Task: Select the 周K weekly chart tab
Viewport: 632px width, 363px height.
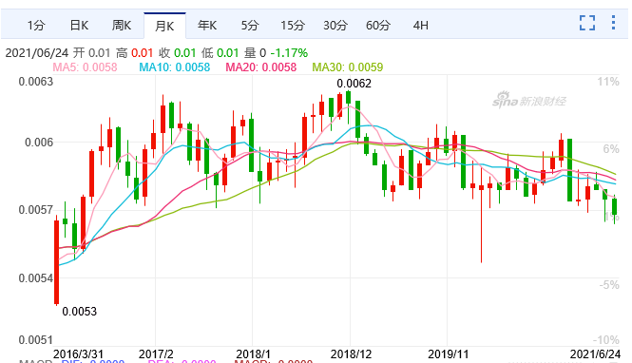Action: (x=122, y=26)
